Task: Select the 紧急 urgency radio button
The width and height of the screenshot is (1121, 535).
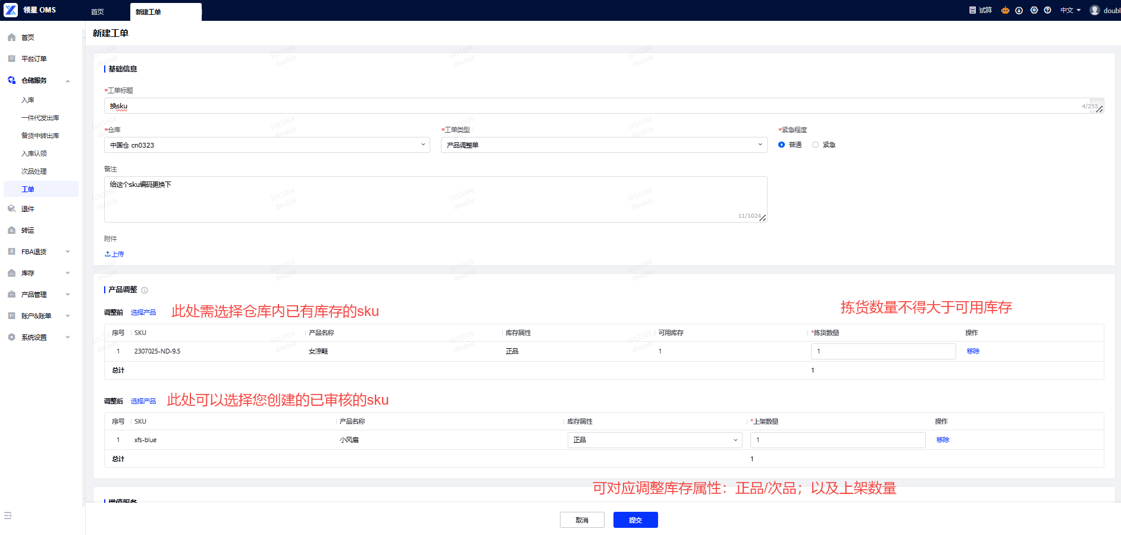Action: pos(815,145)
